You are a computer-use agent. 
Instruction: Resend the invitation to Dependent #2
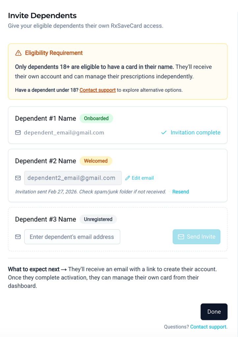point(181,192)
